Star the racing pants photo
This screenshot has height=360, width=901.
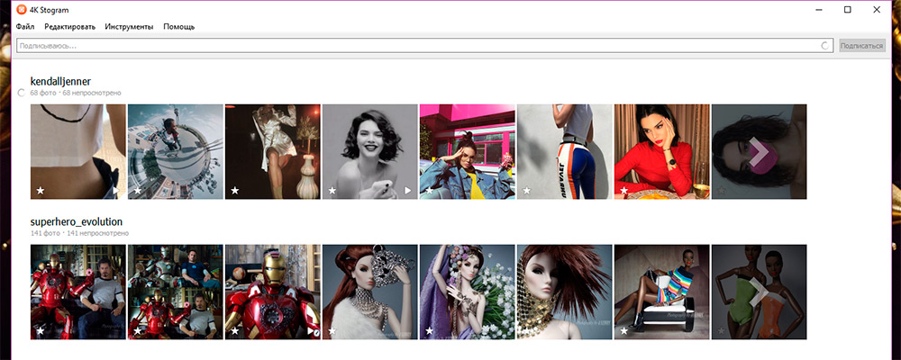pyautogui.click(x=526, y=190)
